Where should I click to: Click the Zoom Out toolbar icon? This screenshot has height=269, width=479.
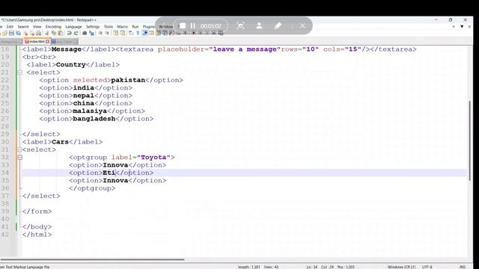point(107,33)
